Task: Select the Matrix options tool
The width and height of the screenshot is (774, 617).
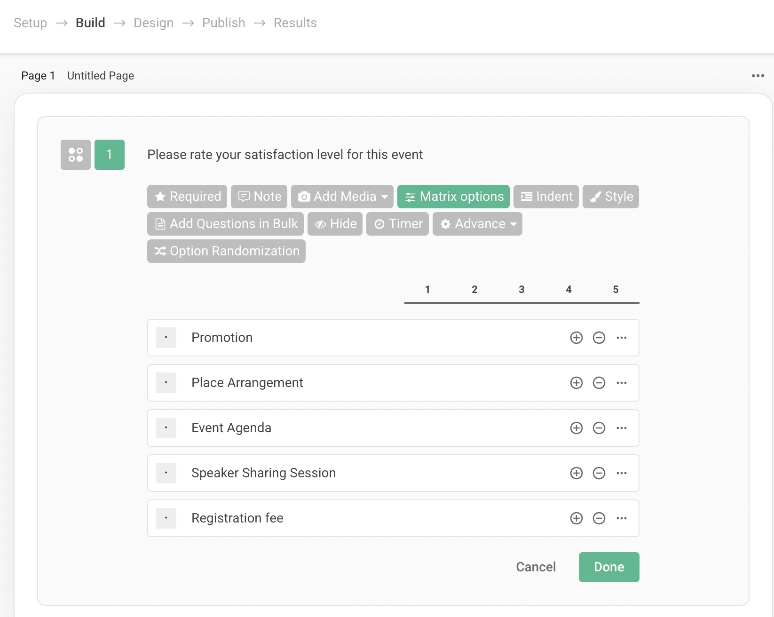Action: 453,197
